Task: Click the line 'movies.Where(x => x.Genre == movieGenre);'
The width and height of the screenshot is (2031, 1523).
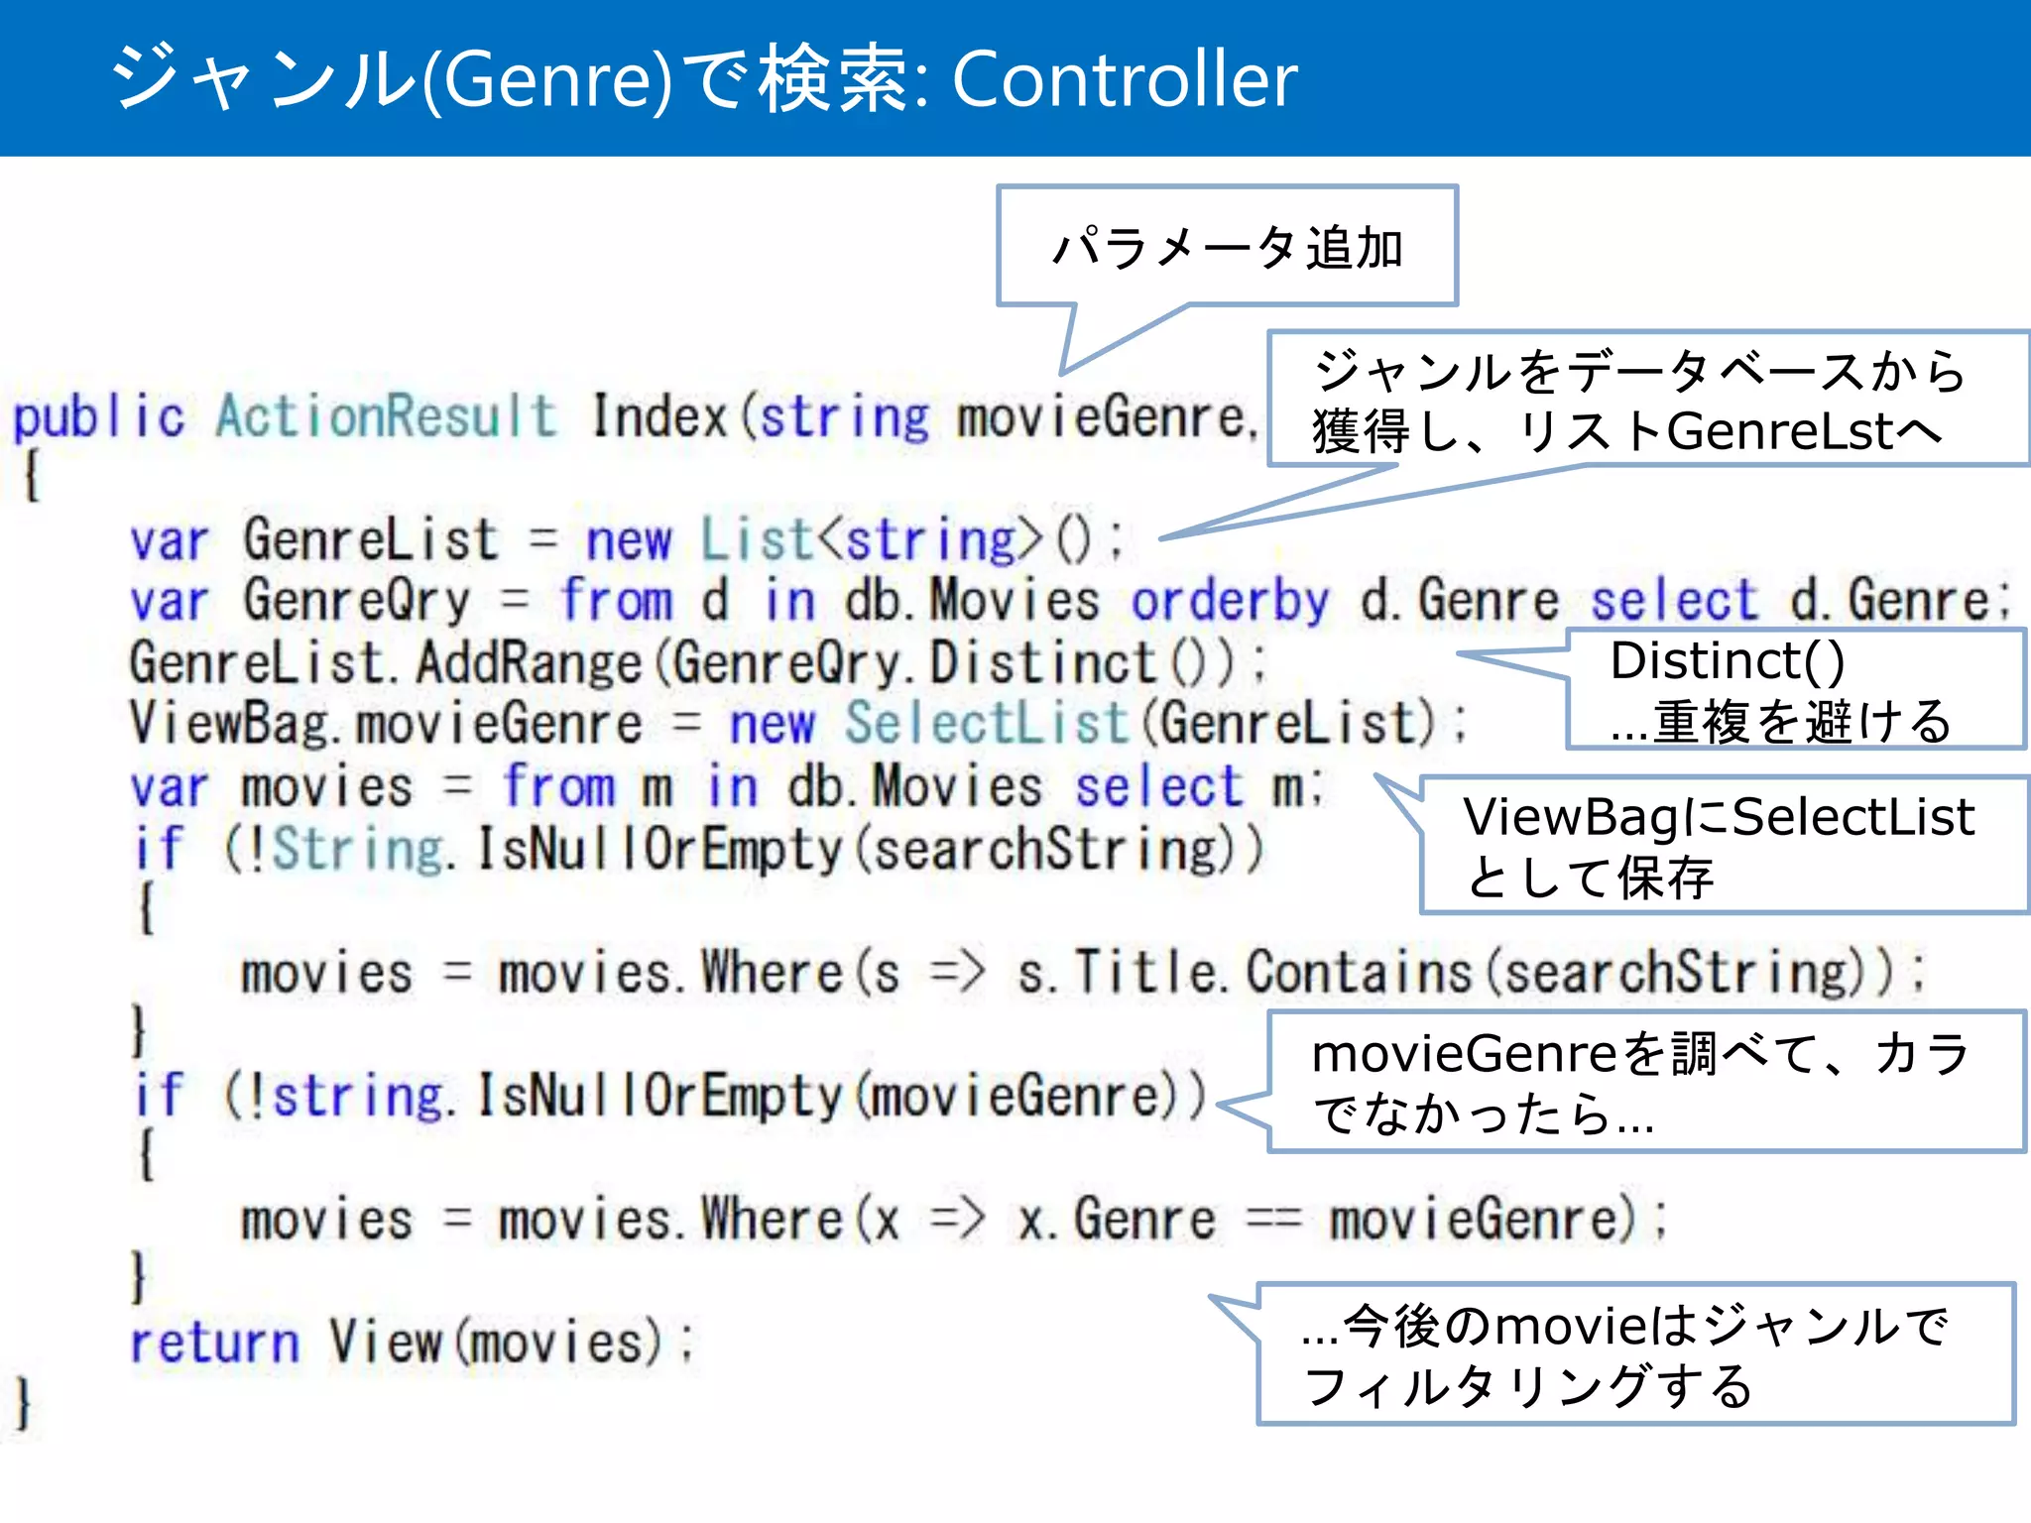Action: pyautogui.click(x=954, y=1220)
